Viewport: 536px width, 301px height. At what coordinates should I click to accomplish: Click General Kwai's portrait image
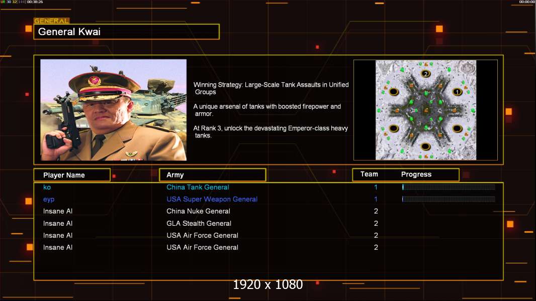pyautogui.click(x=114, y=110)
